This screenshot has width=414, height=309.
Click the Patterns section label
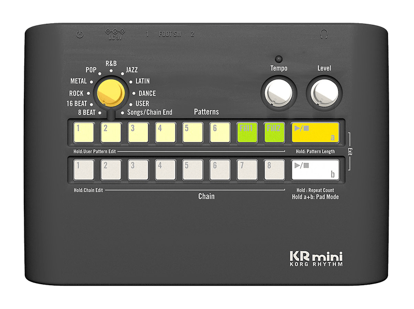(x=206, y=112)
